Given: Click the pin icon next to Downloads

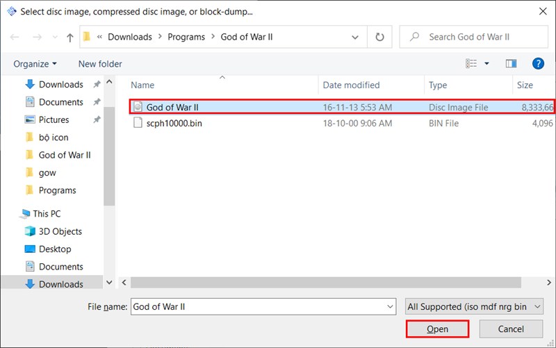Looking at the screenshot, I should coord(97,84).
